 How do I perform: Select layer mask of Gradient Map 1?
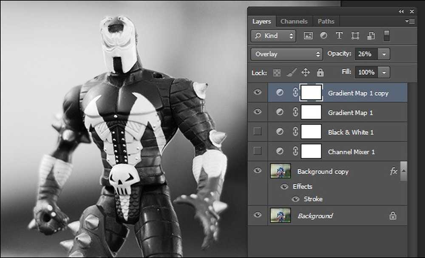pyautogui.click(x=311, y=112)
